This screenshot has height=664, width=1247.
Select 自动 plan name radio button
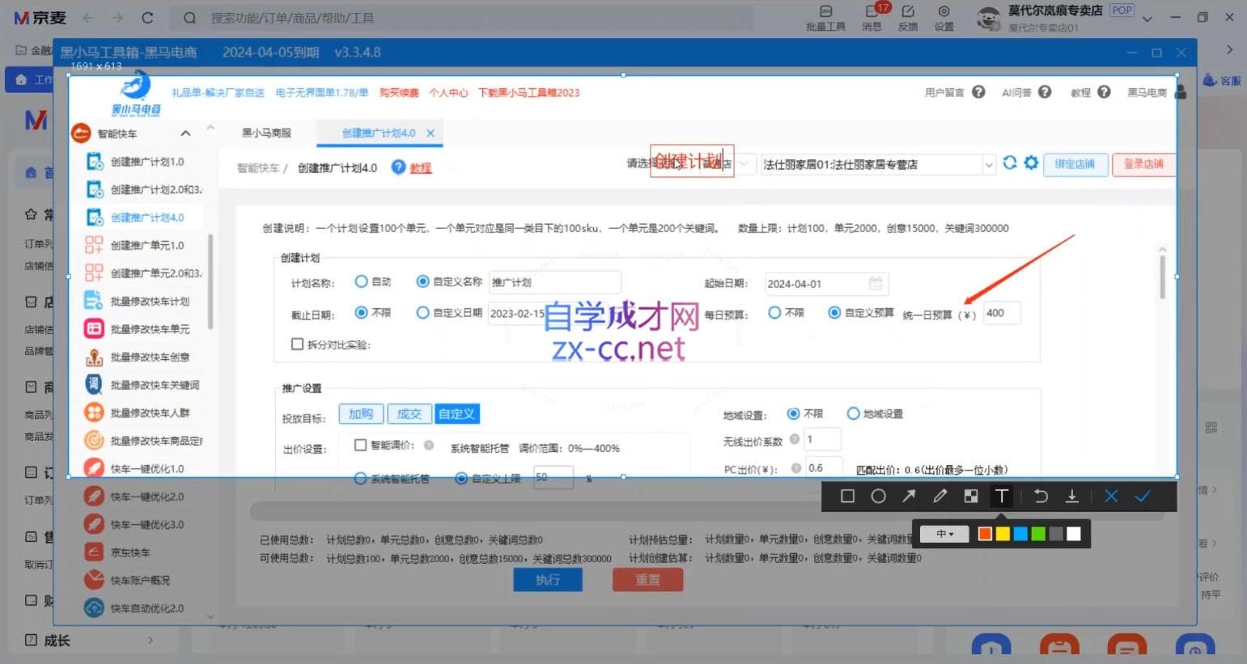click(x=362, y=281)
